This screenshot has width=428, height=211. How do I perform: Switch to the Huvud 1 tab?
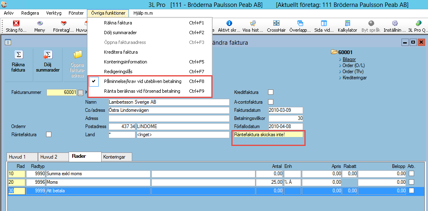point(22,157)
